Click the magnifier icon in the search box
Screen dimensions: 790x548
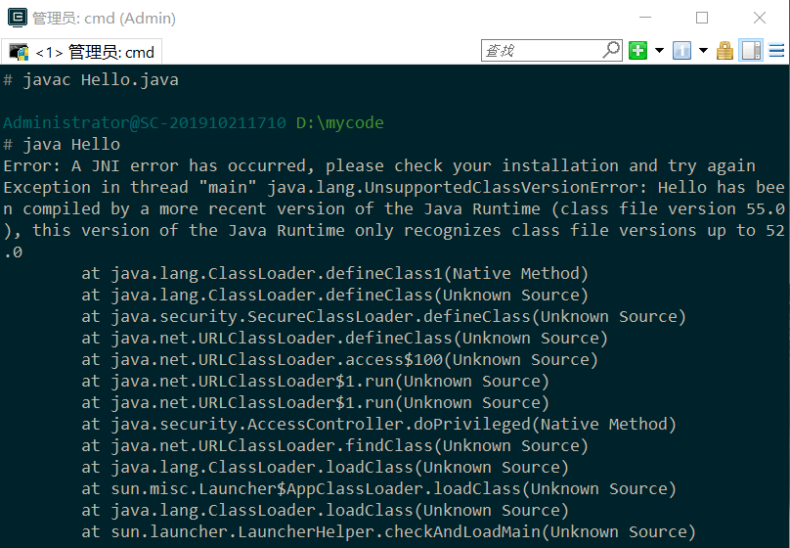[x=611, y=50]
